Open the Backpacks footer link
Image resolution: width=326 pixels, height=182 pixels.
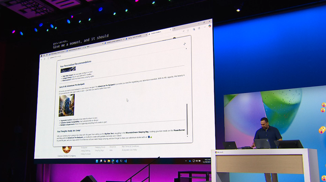point(84,148)
